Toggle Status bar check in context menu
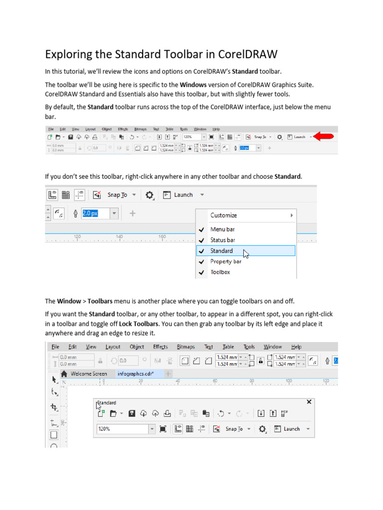The image size is (383, 510). 201,240
